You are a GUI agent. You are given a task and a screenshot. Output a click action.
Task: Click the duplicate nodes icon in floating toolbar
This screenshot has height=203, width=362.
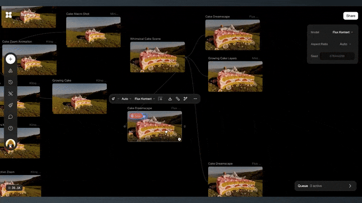pyautogui.click(x=177, y=99)
